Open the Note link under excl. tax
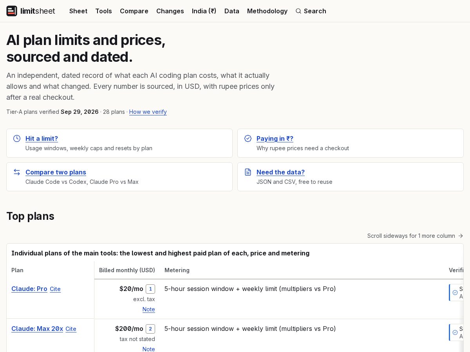Screen dimensions: 470x352 [x=149, y=309]
